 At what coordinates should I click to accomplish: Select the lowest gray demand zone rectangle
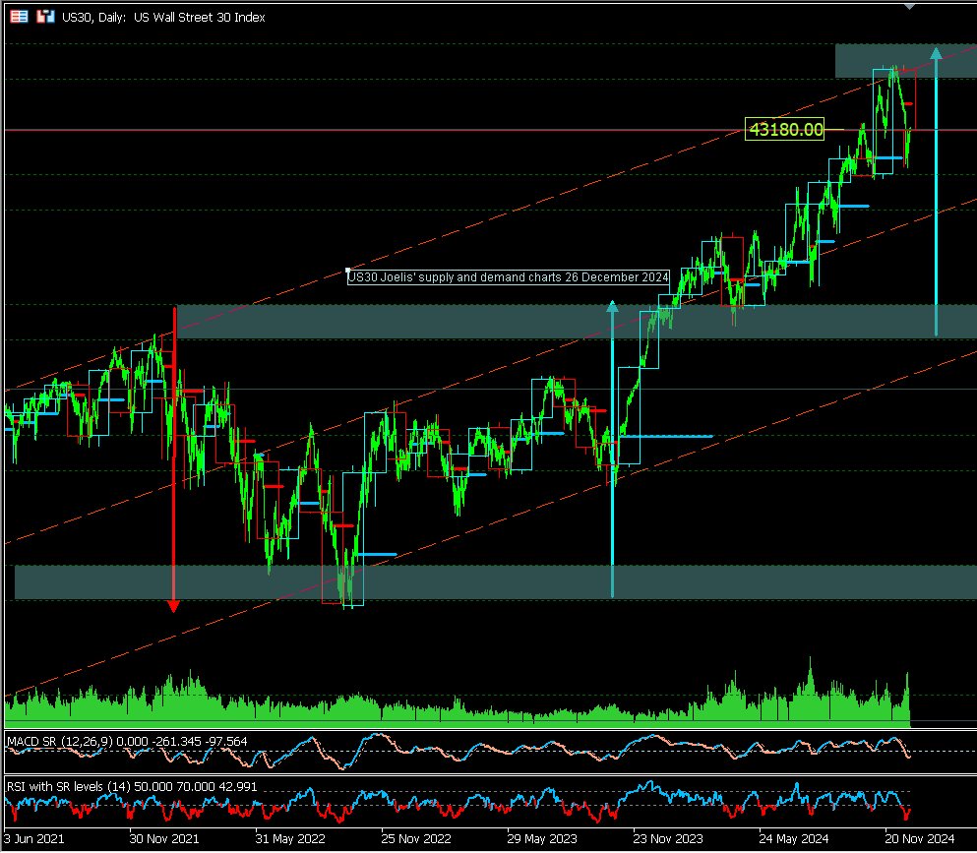coord(492,581)
